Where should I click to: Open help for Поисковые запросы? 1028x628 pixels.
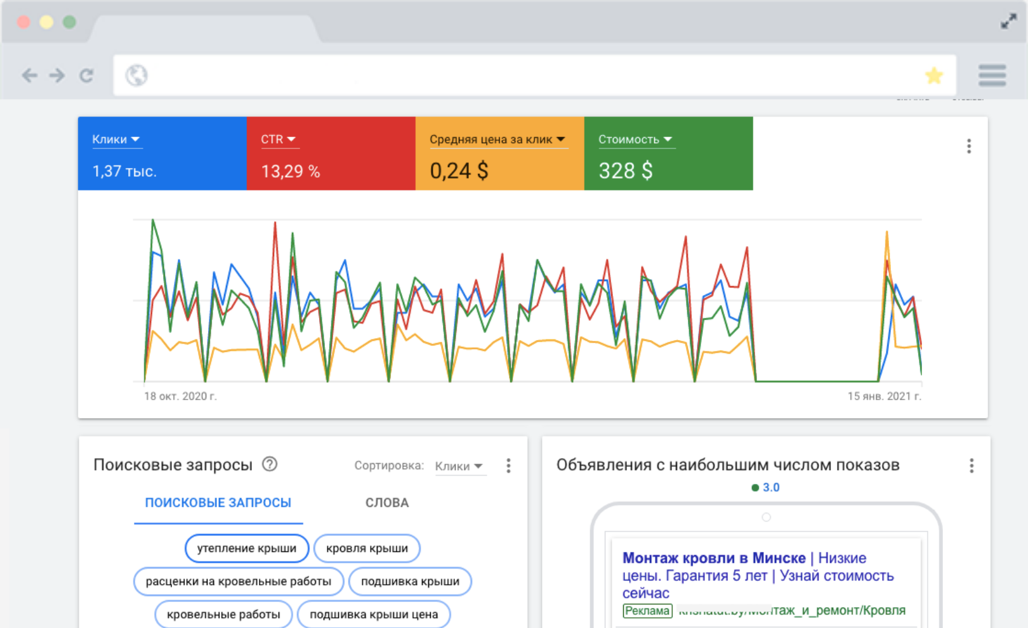270,464
